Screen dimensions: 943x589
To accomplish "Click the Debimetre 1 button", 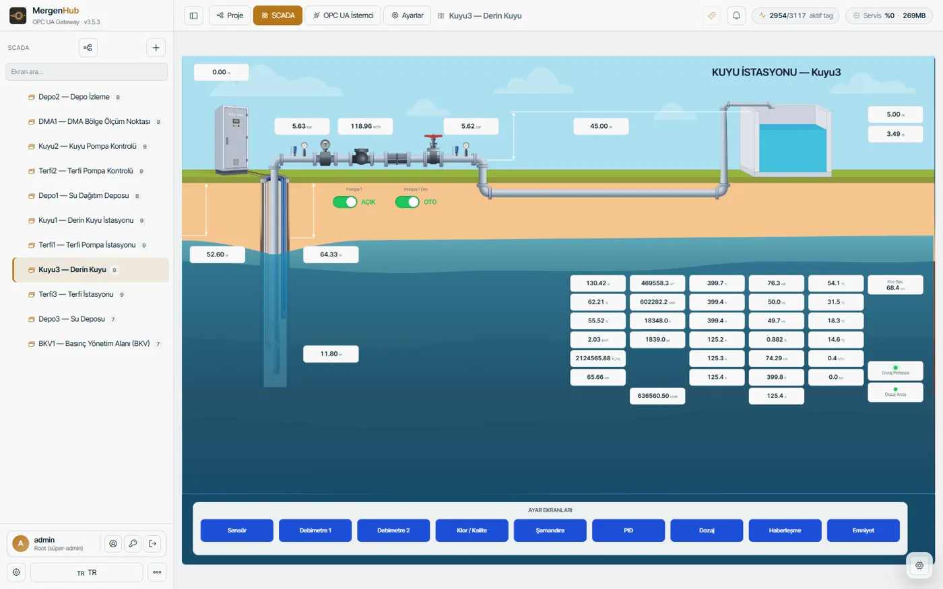I will [315, 530].
